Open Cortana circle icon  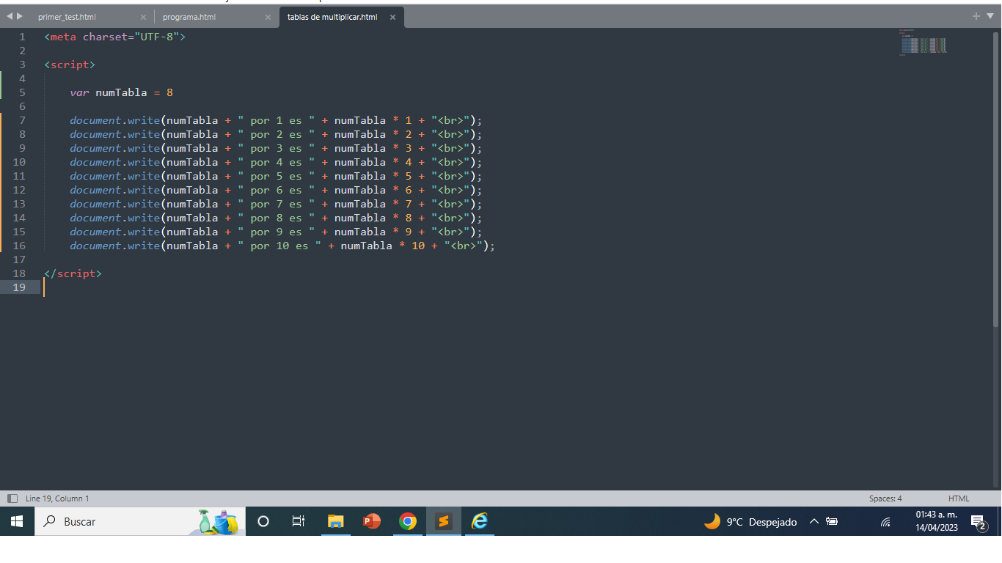point(263,521)
